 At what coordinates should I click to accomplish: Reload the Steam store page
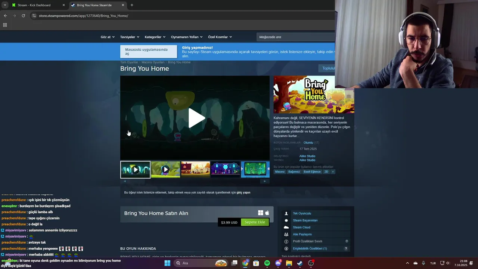click(x=23, y=16)
